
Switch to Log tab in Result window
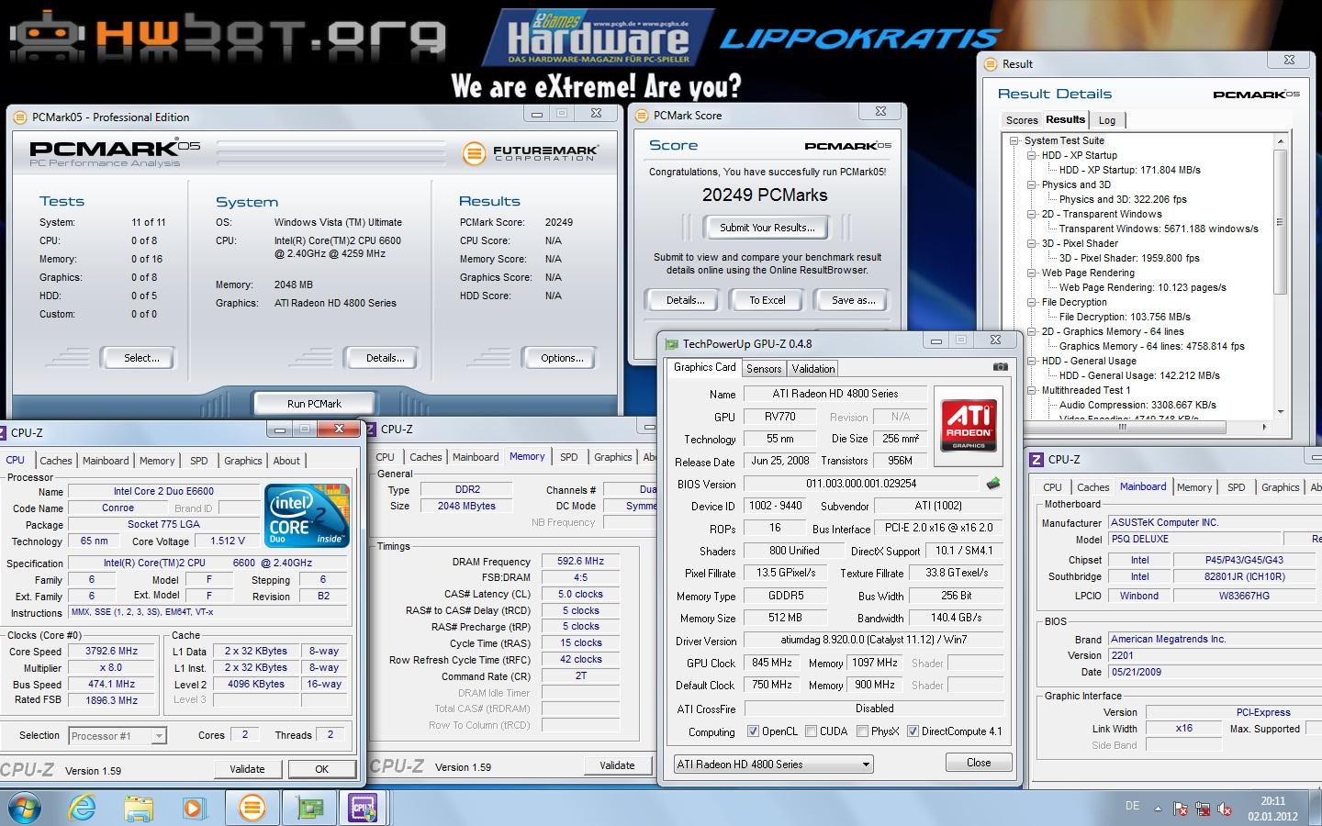tap(1107, 120)
